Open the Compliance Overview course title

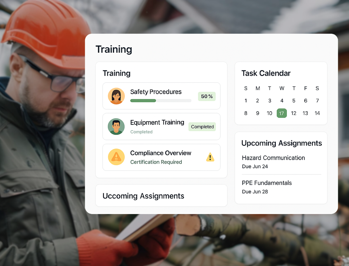161,153
